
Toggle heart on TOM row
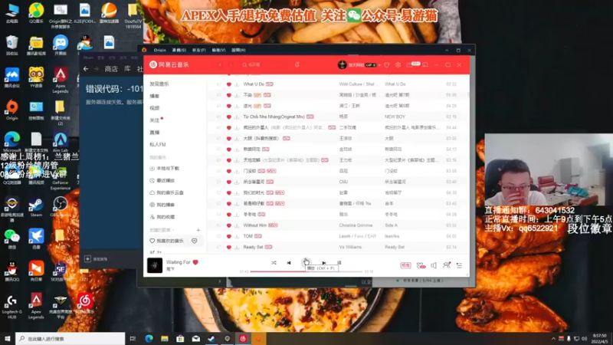pyautogui.click(x=229, y=236)
